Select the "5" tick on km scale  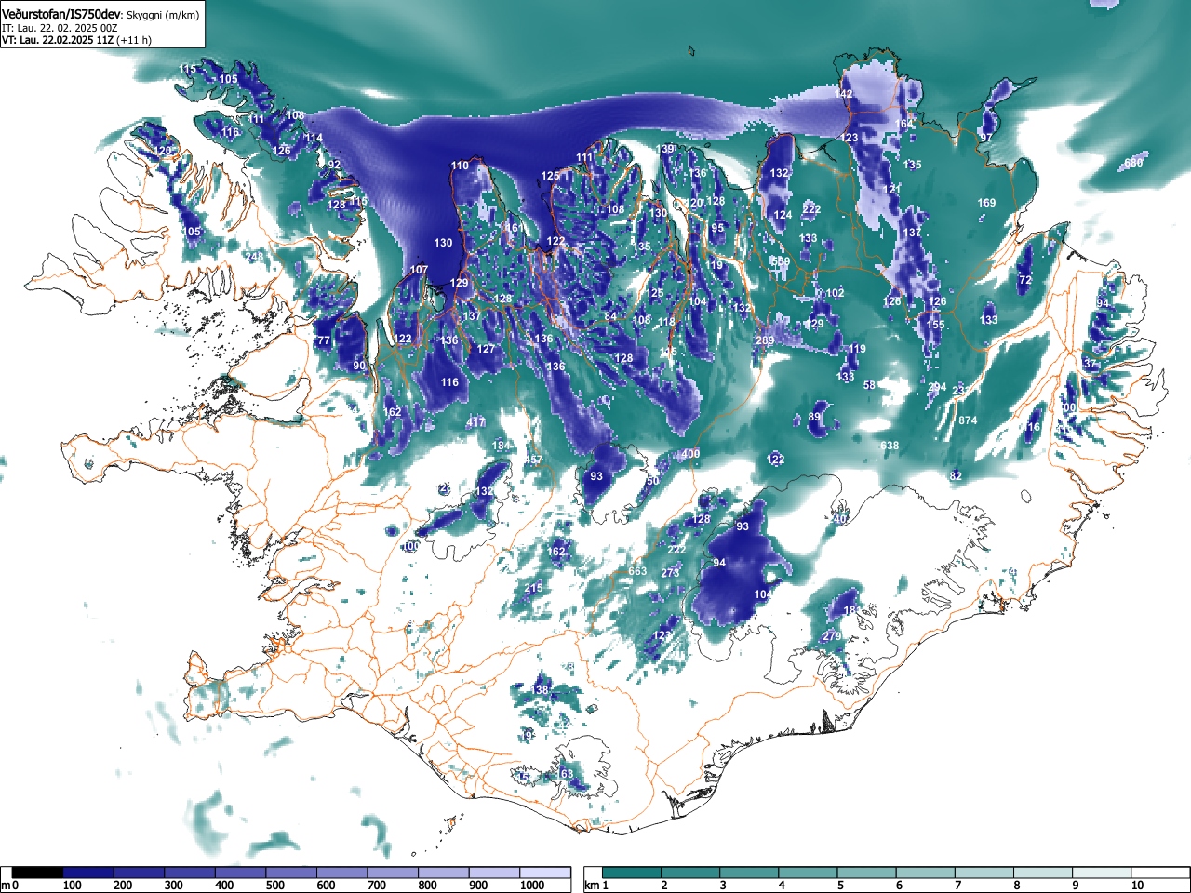(x=840, y=886)
